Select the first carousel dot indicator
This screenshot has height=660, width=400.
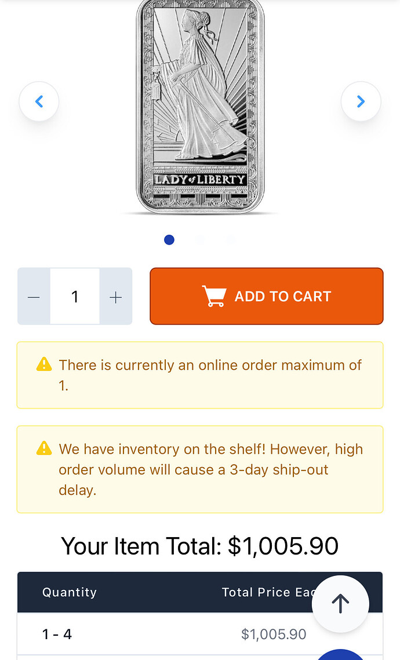[x=169, y=239]
